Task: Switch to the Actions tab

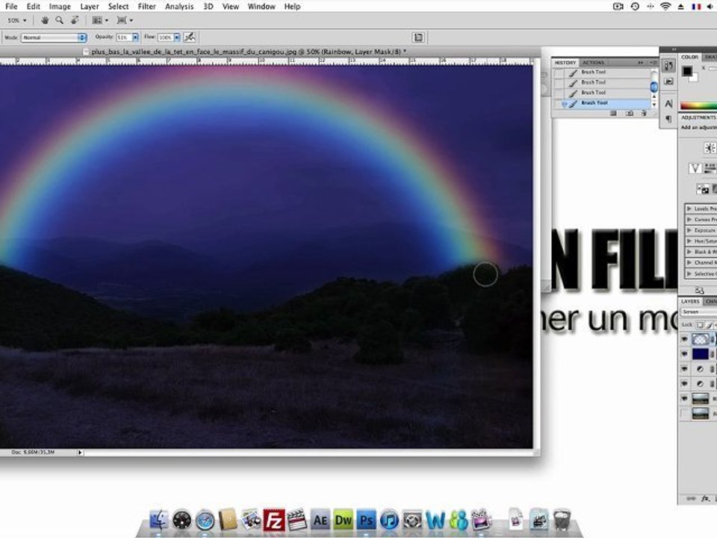Action: click(x=593, y=63)
